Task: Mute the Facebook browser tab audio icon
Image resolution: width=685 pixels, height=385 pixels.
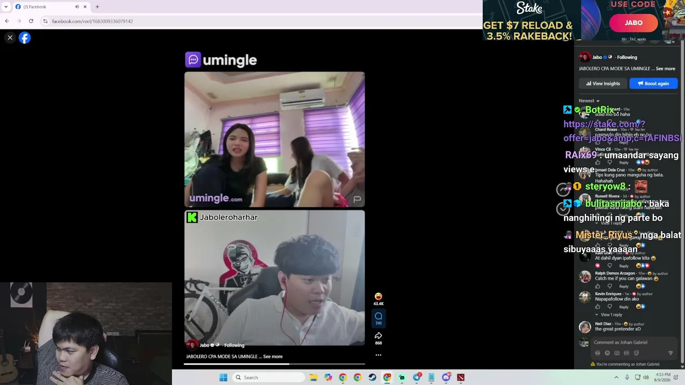Action: point(77,7)
